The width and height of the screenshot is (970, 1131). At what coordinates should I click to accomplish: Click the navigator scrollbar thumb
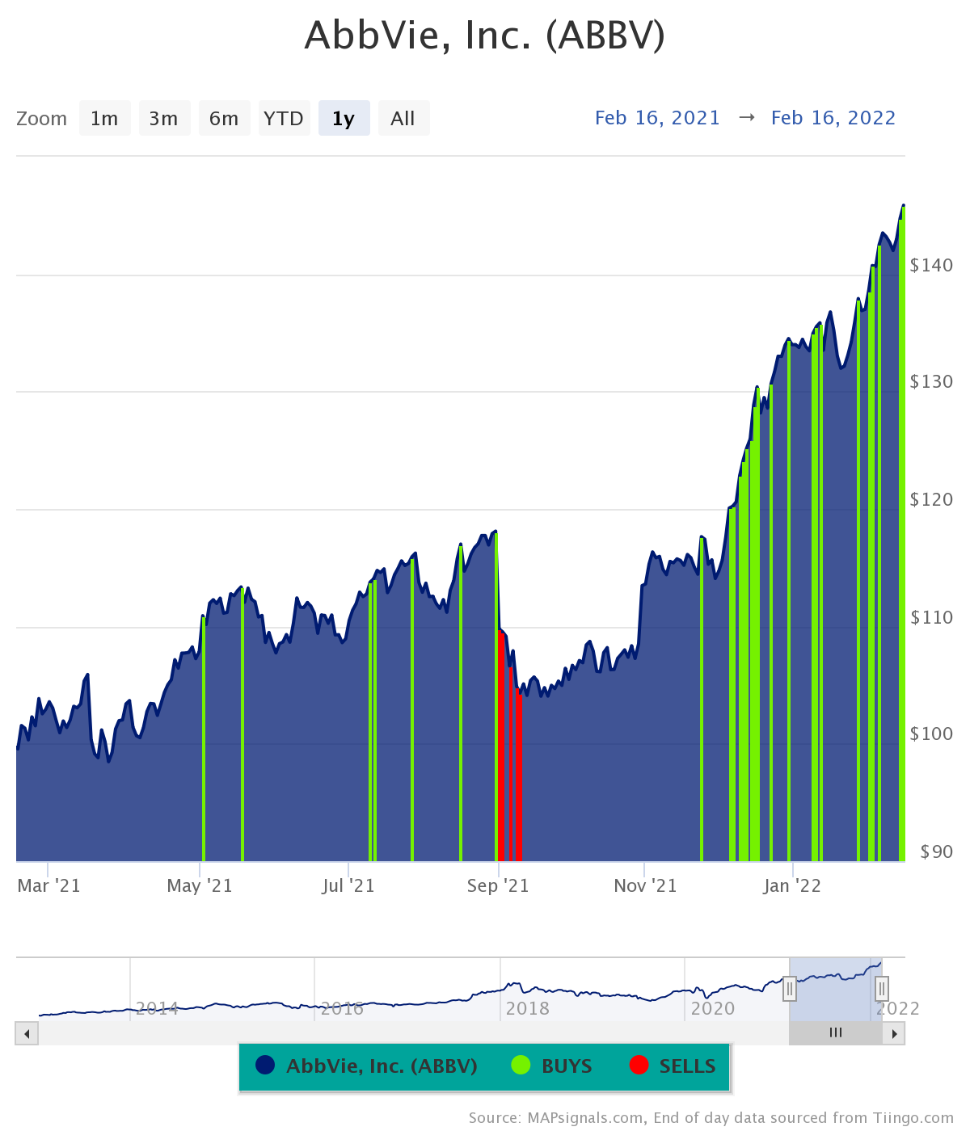point(836,1033)
